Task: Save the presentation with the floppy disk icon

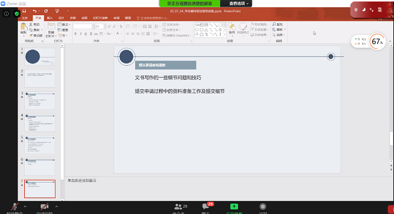Action: click(24, 11)
